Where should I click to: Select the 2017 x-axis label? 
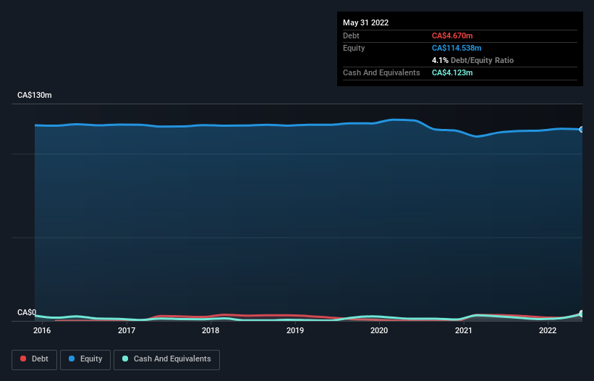(127, 330)
